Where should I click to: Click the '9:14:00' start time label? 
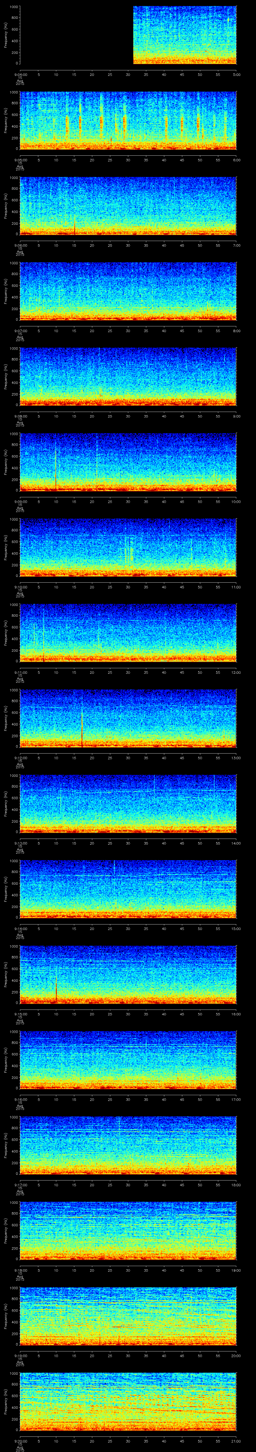pyautogui.click(x=21, y=928)
